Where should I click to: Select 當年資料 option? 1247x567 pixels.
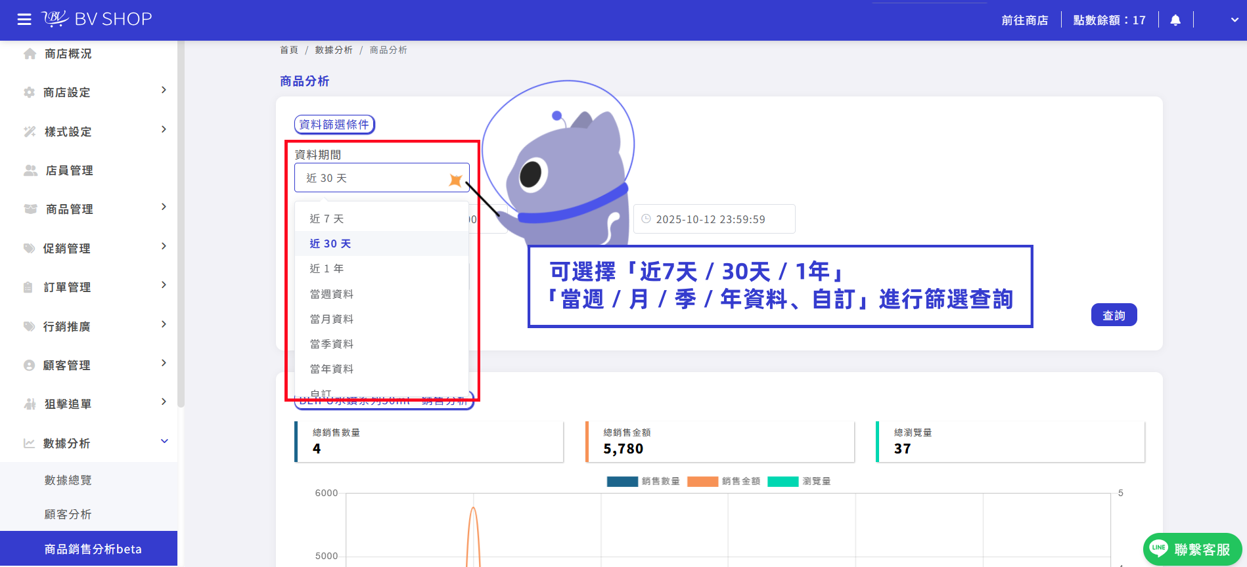coord(381,369)
